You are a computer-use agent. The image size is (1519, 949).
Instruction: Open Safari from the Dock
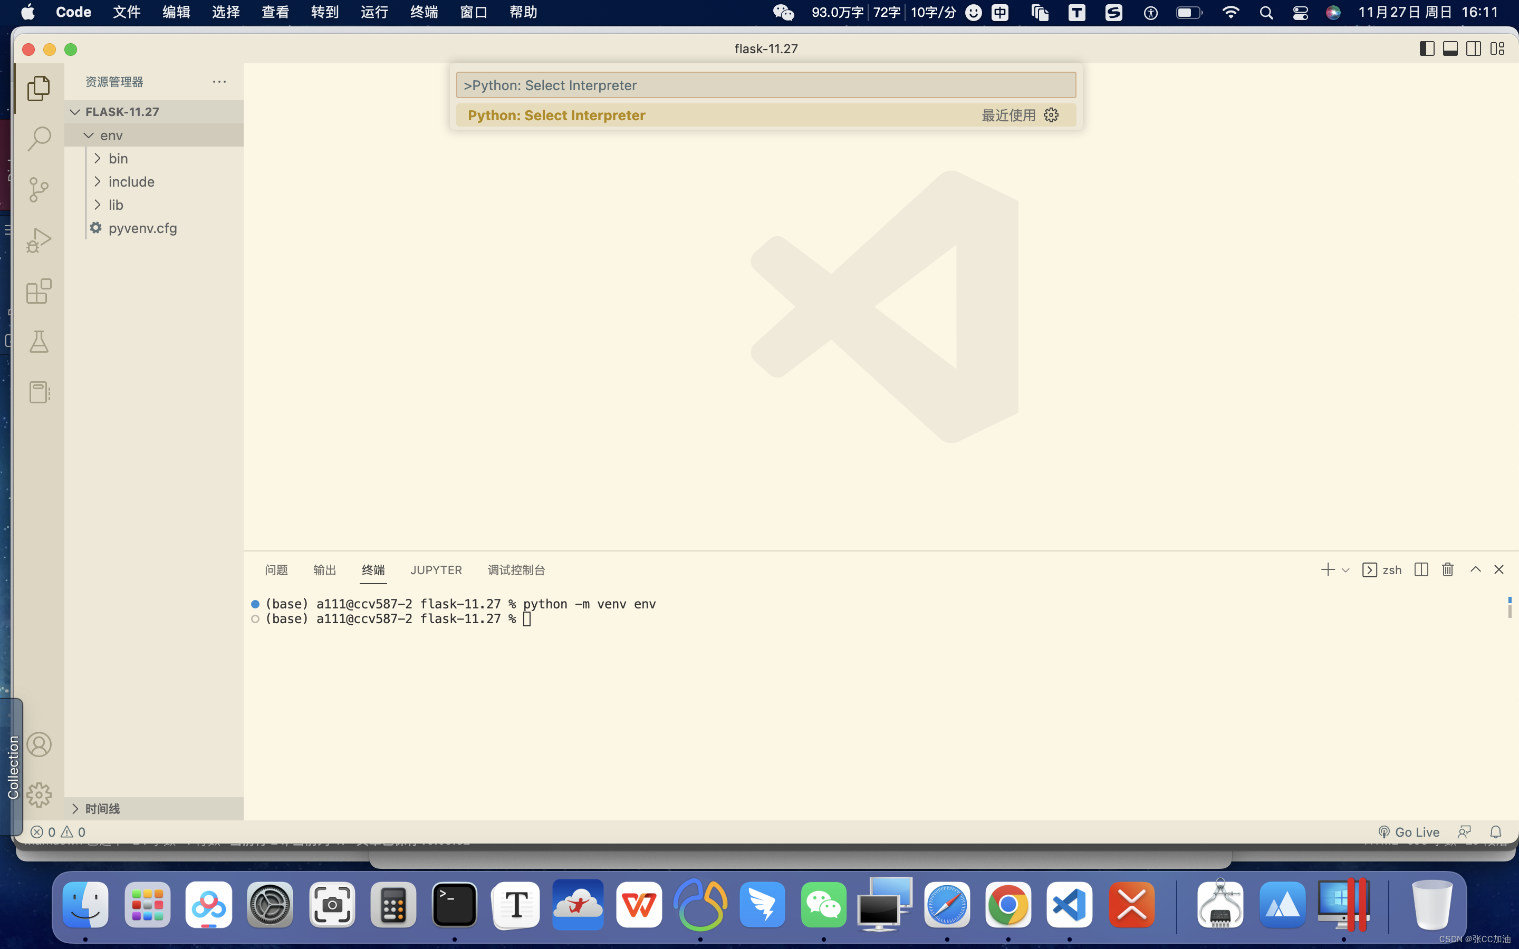947,904
